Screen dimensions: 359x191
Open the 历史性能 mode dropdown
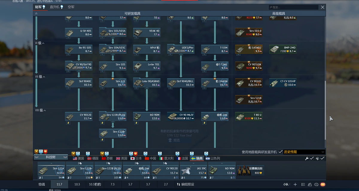click(304, 152)
